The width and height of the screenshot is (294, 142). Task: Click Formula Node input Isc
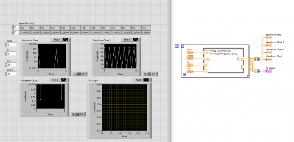tap(205, 65)
